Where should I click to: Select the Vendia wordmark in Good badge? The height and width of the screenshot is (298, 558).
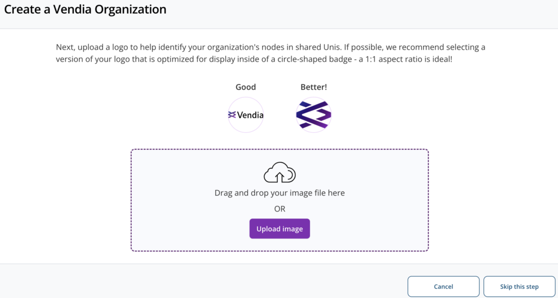tap(250, 115)
